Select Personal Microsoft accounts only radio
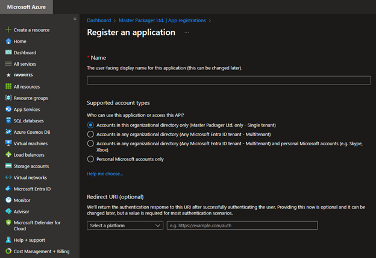Screen dimensions: 376x258 click(x=90, y=159)
